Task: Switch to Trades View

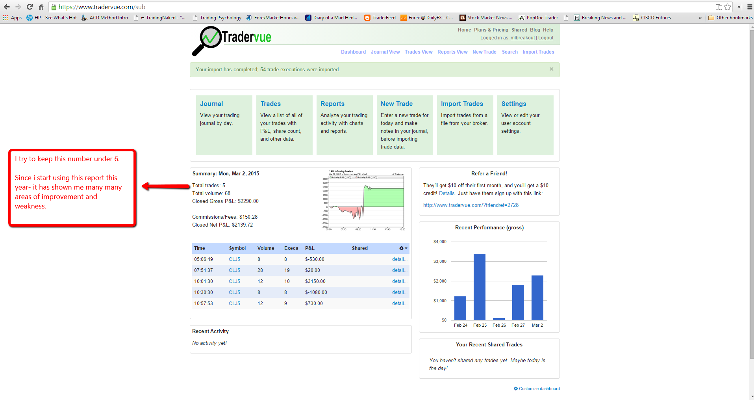Action: (419, 52)
